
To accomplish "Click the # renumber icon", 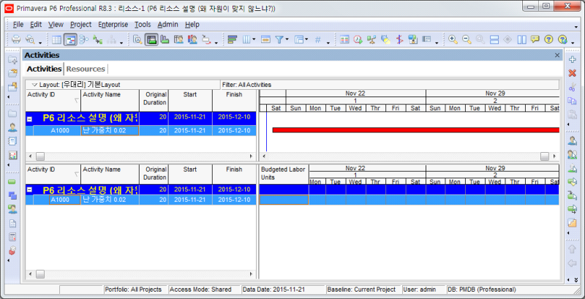I will tap(318, 39).
